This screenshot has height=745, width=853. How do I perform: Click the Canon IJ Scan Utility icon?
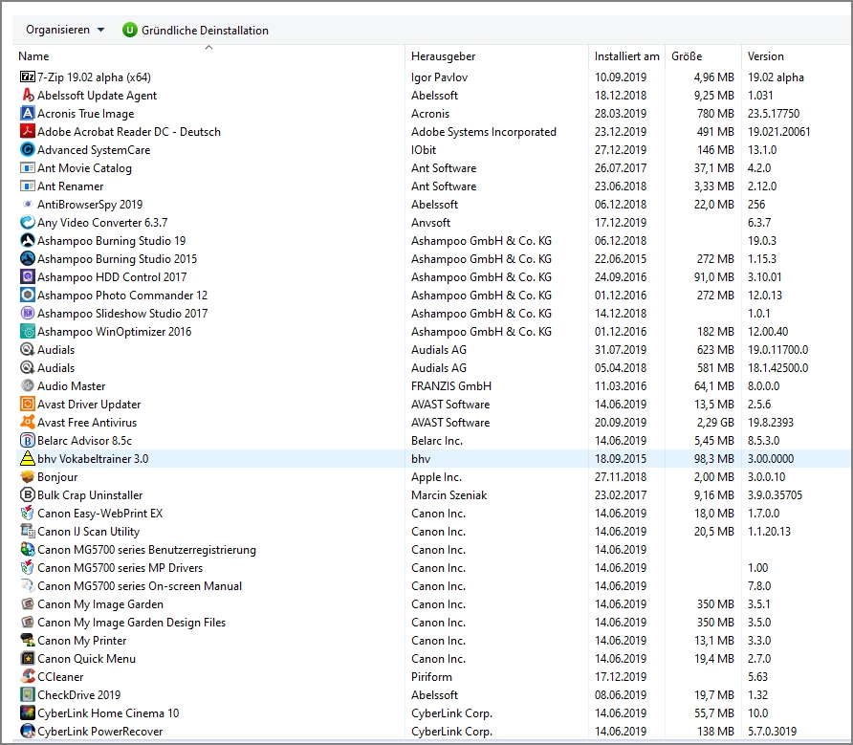[x=27, y=531]
